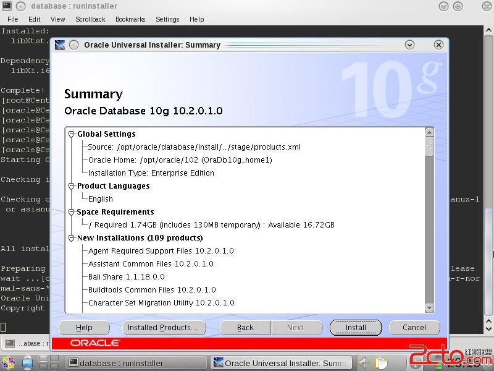The width and height of the screenshot is (494, 371).
Task: Click the 'Installed:' line in the terminal
Action: [25, 31]
